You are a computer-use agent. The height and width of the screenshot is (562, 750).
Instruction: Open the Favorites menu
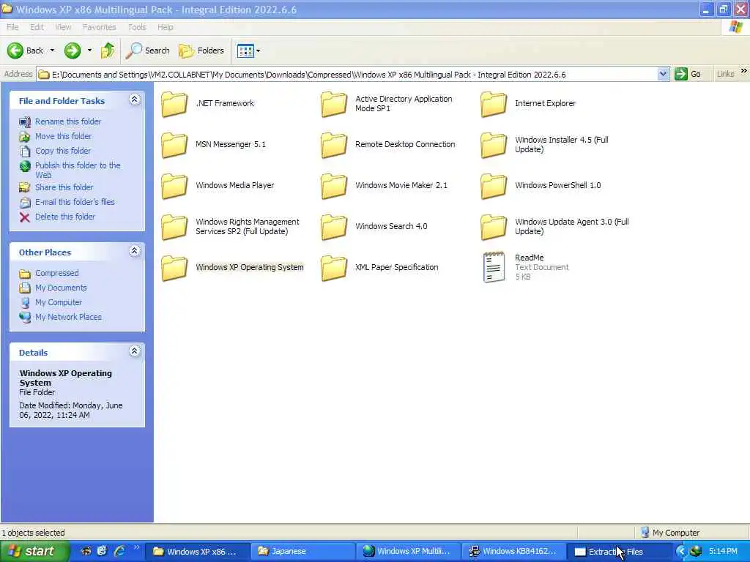(x=99, y=27)
